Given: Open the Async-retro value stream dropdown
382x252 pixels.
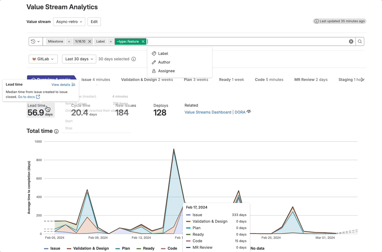Looking at the screenshot, I should point(69,21).
